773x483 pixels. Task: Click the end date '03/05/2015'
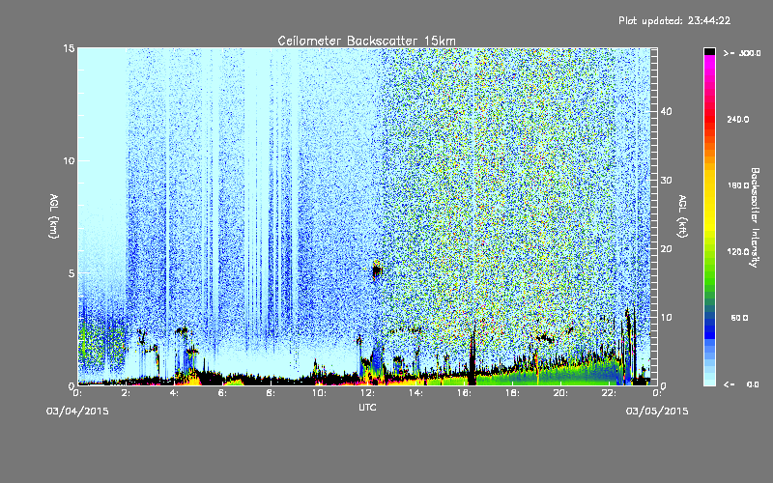(x=657, y=412)
